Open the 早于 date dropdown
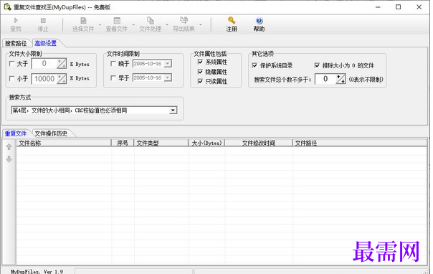 167,78
